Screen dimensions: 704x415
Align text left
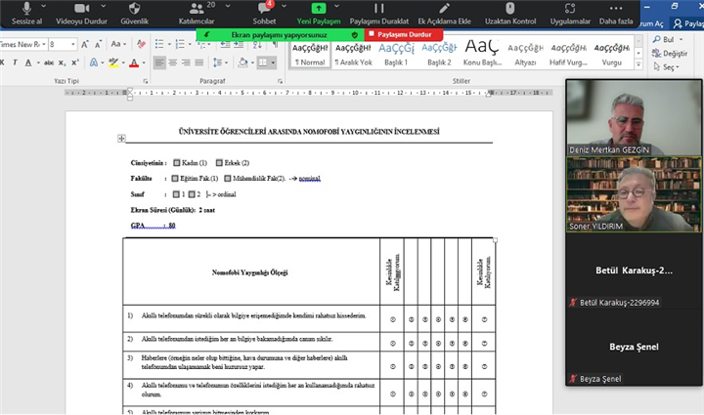click(x=159, y=62)
